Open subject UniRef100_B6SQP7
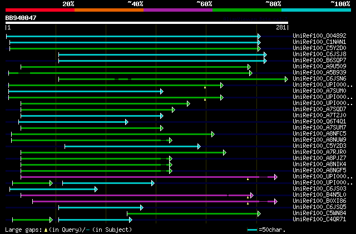356x234 pixels. point(319,60)
